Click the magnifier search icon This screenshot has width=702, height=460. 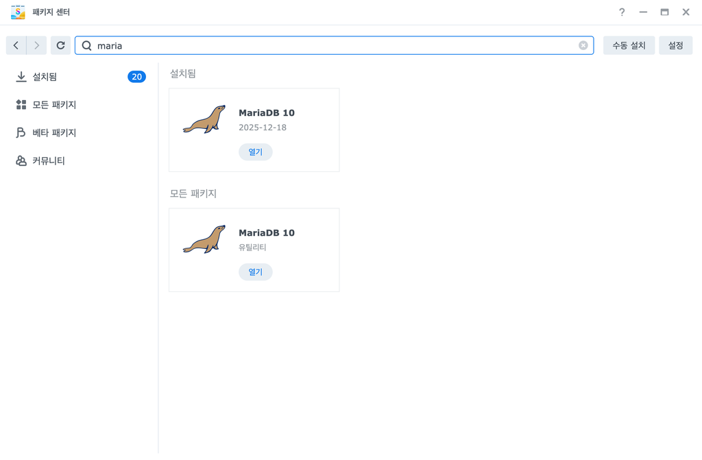pos(87,46)
